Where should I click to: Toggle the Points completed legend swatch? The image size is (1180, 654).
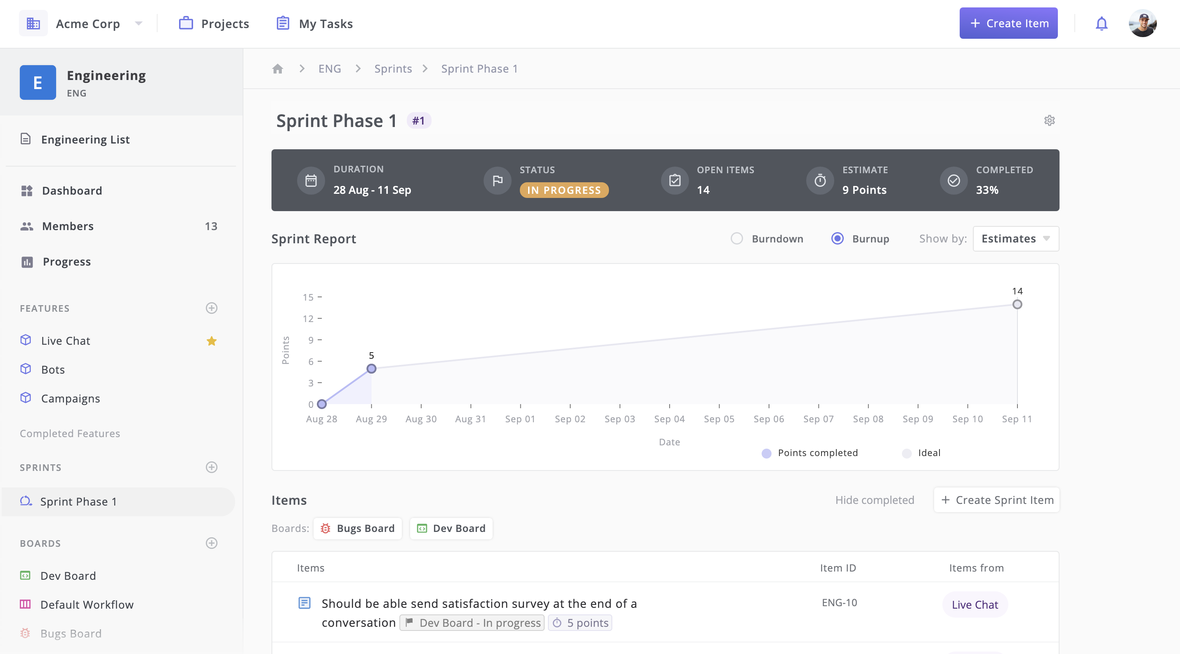[766, 453]
